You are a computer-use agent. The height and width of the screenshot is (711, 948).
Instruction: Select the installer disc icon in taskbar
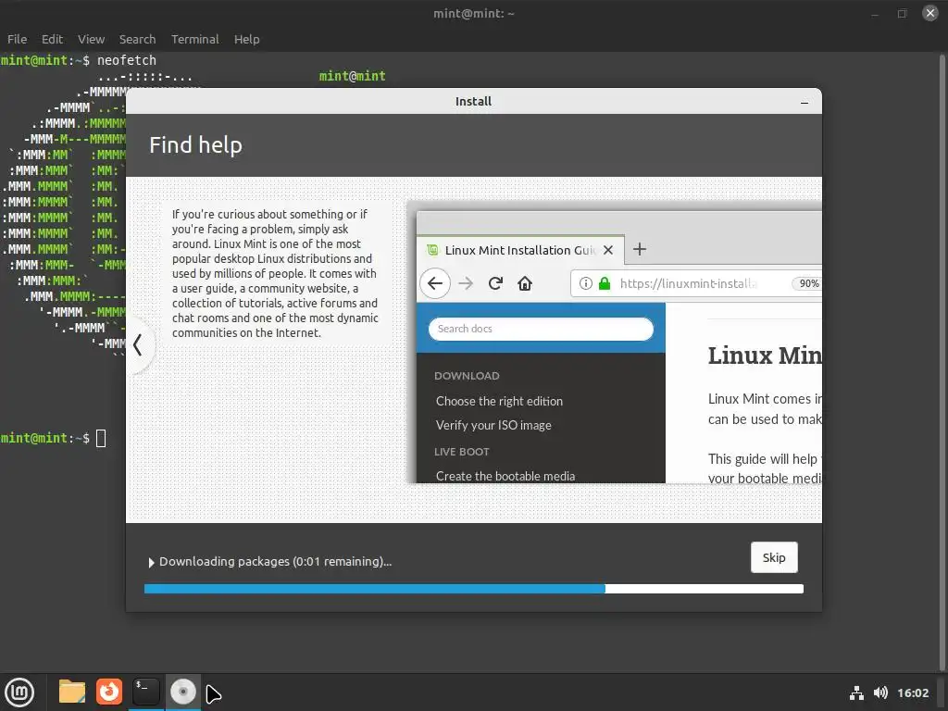182,692
